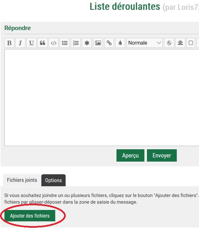Open the Normale font size dropdown
The image size is (199, 228).
(144, 43)
